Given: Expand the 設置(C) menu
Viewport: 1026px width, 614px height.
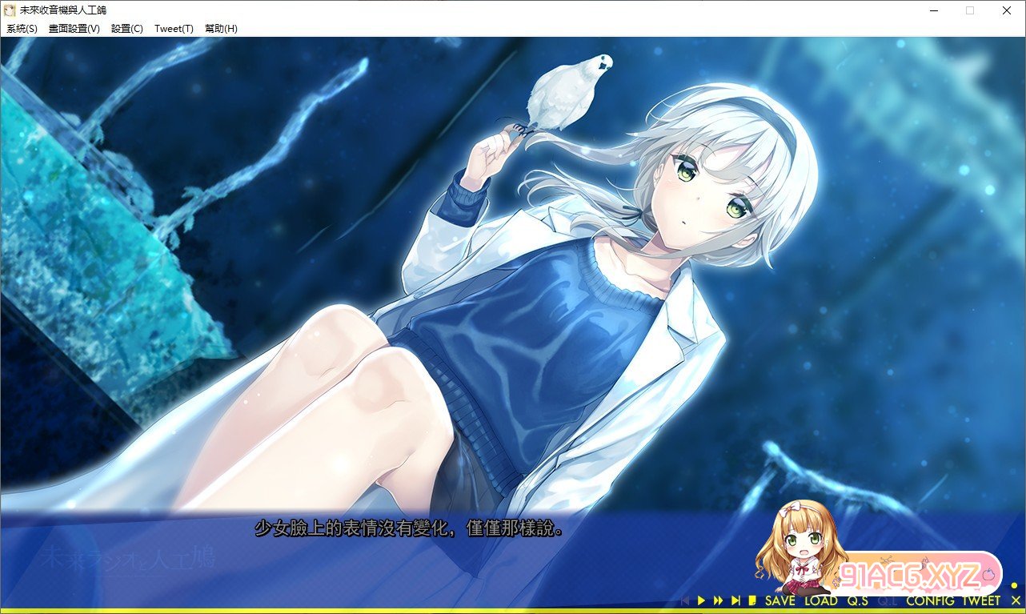Looking at the screenshot, I should coord(126,29).
